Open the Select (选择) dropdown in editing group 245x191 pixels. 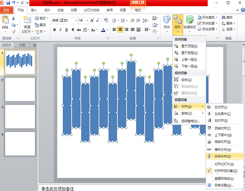pos(228,29)
